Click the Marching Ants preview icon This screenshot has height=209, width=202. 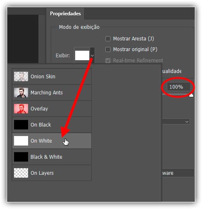[21, 92]
